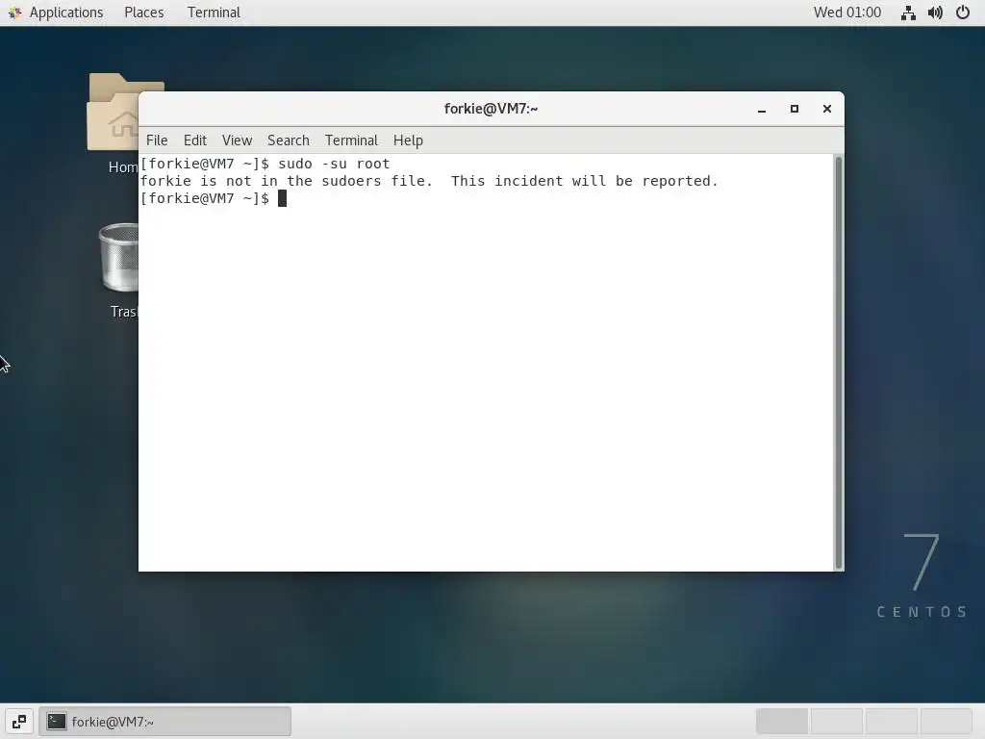Click the network connection icon
985x739 pixels.
tap(908, 13)
